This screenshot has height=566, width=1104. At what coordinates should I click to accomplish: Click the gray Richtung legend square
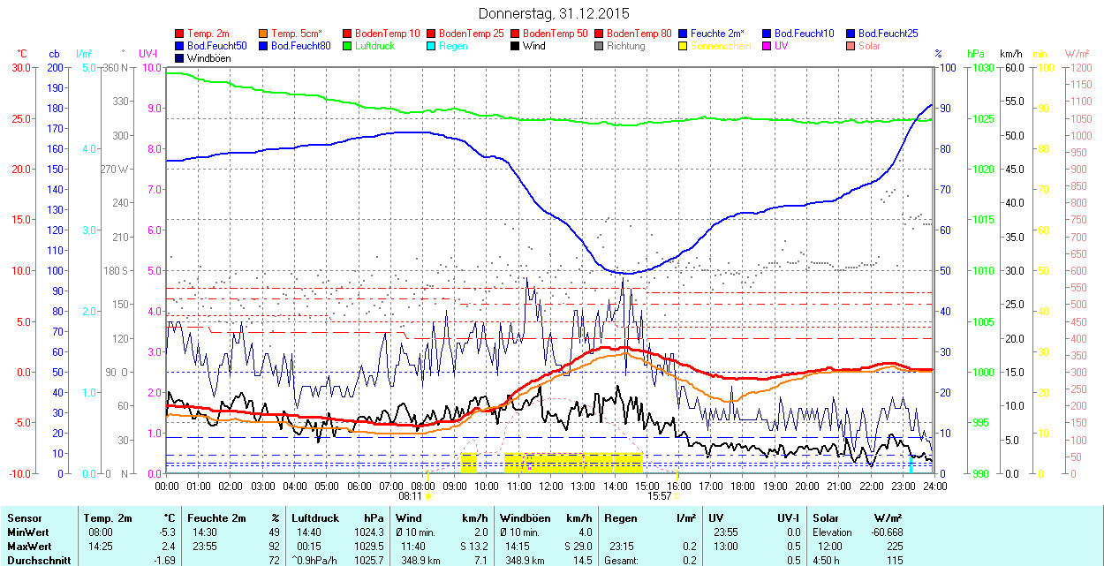point(600,46)
